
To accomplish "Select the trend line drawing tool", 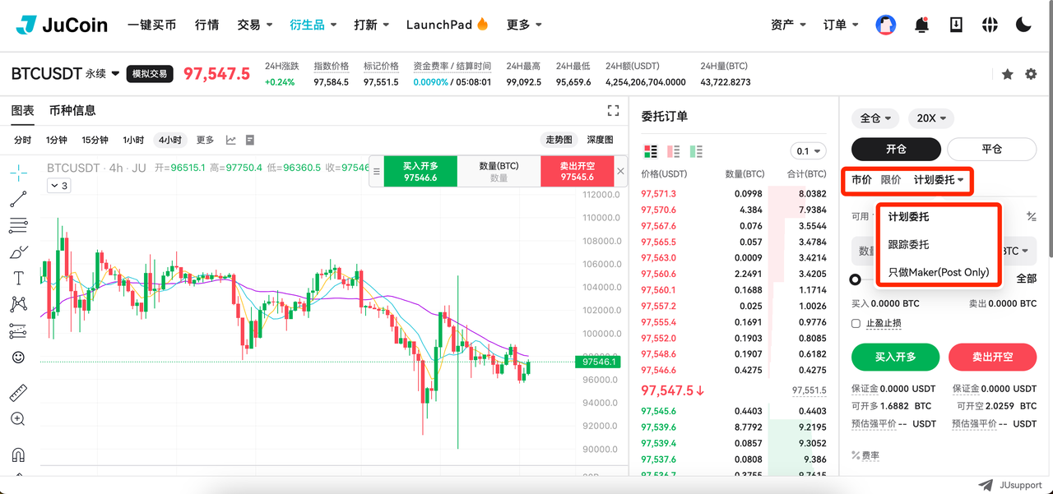I will (x=18, y=198).
